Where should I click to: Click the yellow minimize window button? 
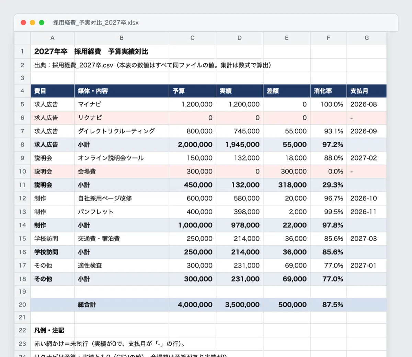33,23
